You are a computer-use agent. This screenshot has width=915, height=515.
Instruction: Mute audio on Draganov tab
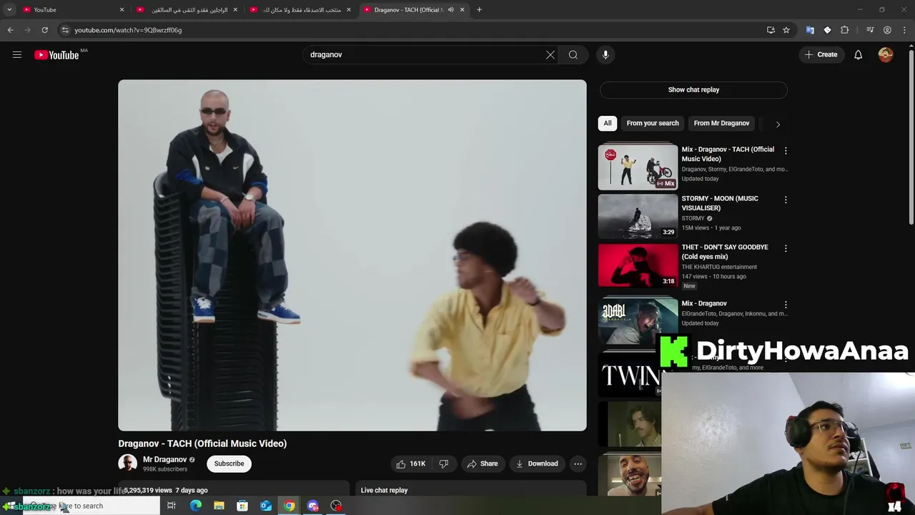[x=450, y=9]
